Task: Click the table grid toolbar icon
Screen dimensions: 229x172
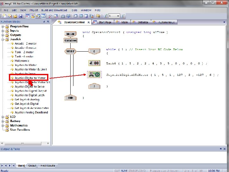Action: 81,16
